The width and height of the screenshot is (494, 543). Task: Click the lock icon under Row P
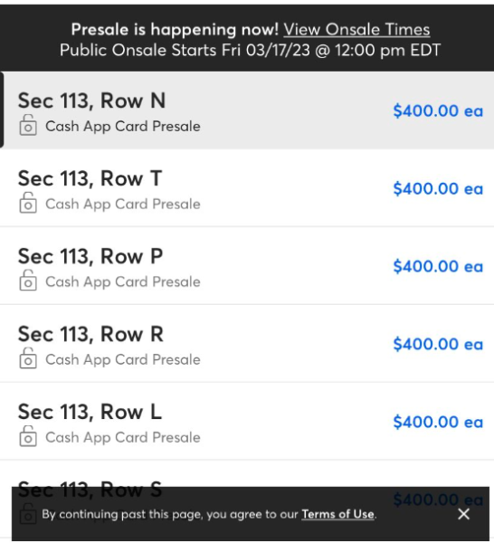tap(28, 281)
